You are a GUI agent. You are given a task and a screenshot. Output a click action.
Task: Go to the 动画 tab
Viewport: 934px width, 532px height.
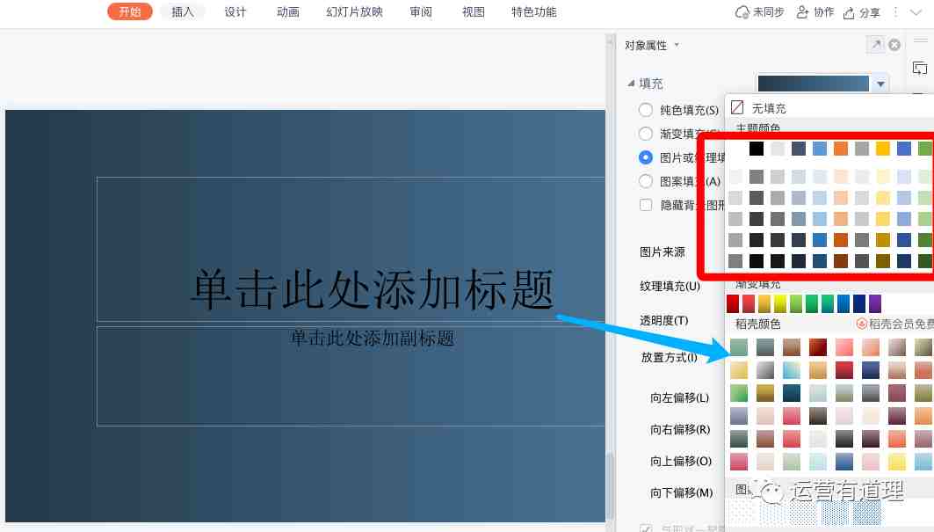coord(287,12)
